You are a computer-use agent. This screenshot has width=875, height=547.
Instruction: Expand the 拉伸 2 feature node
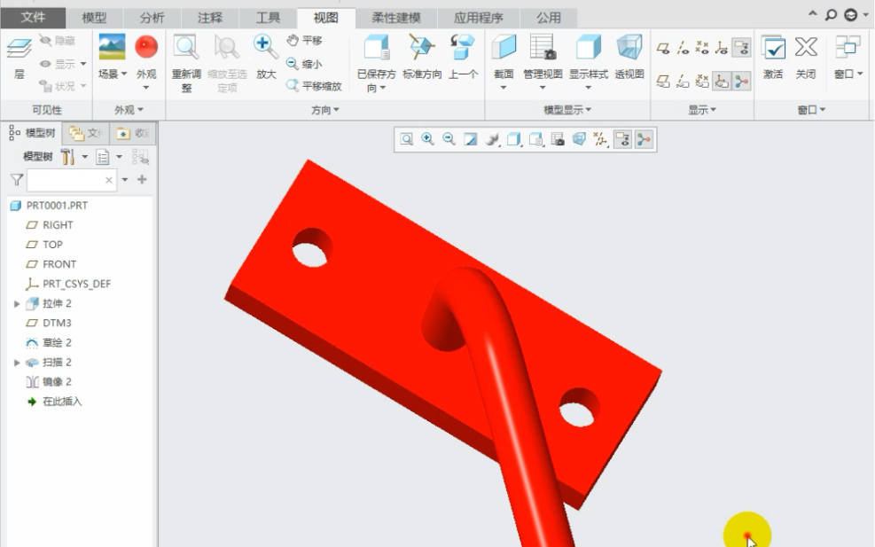17,304
